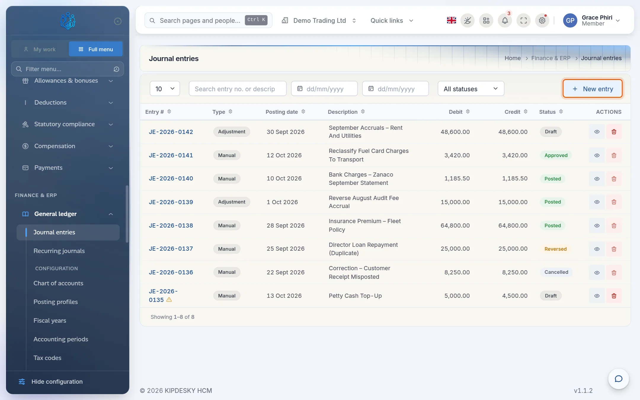View entry JE-2026-0141 eye icon
Screen dimensions: 640x400
click(597, 155)
